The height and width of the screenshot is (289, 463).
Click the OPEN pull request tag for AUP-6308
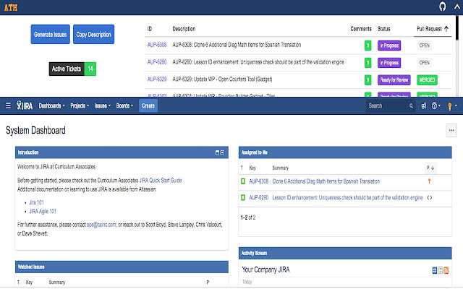[x=425, y=46]
